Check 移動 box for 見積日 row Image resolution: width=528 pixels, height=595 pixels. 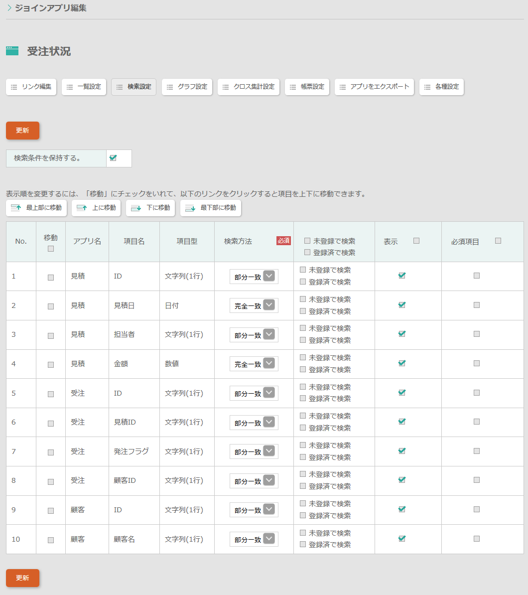51,306
